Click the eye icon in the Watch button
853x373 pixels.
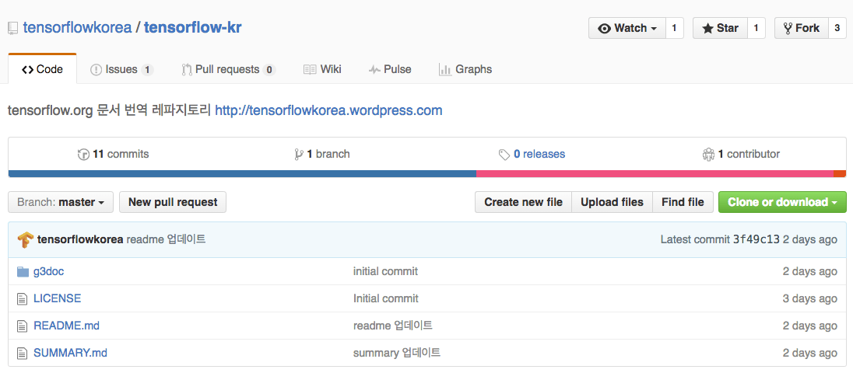[605, 28]
